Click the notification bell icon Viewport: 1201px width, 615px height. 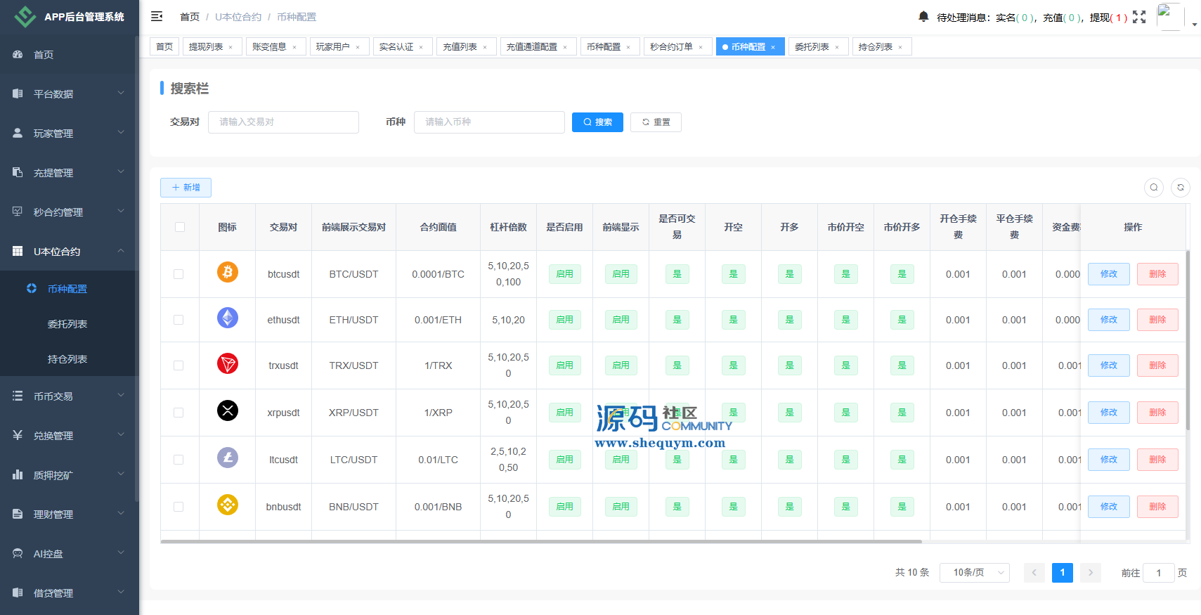tap(923, 16)
